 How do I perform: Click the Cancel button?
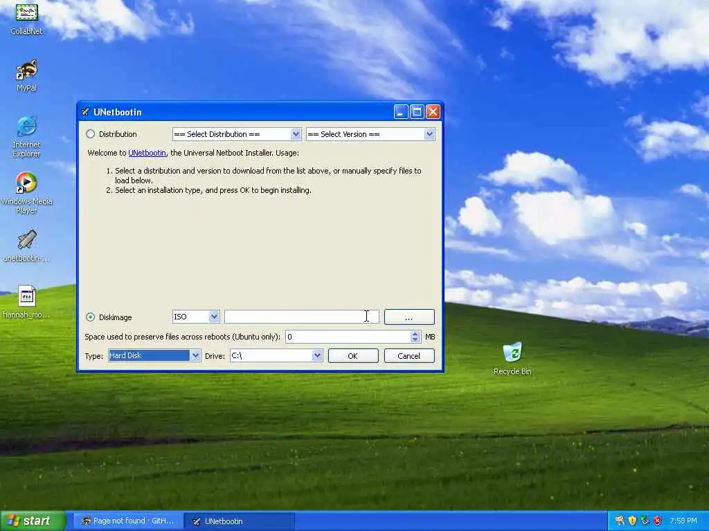(409, 356)
